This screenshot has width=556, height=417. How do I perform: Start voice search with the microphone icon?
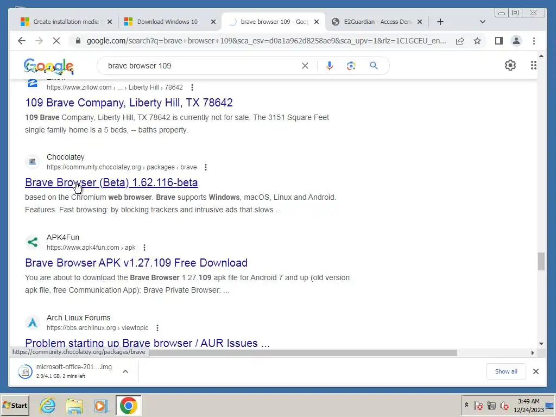click(330, 66)
